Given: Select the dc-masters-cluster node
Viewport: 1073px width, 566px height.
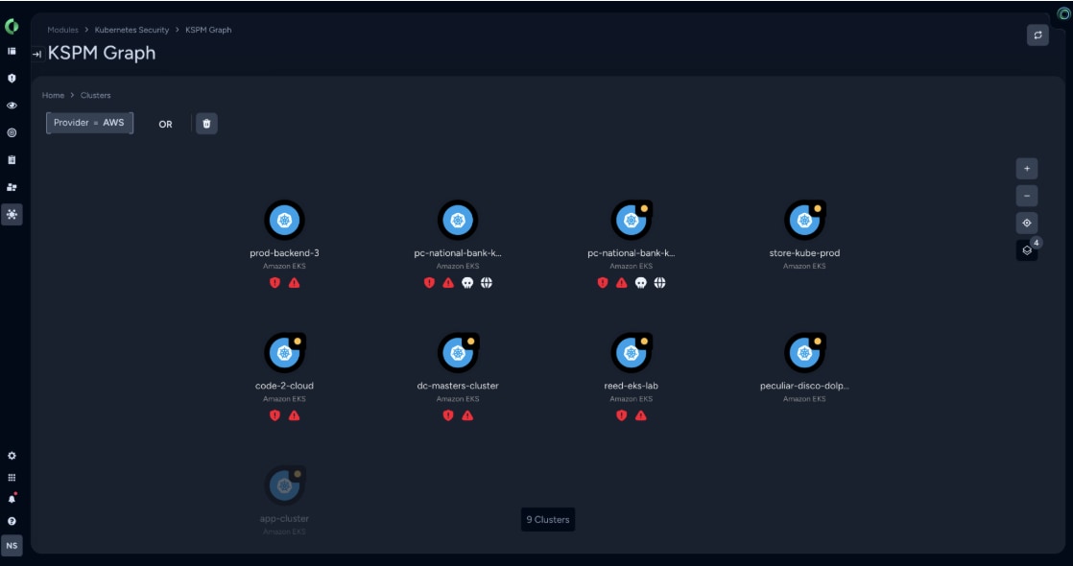Looking at the screenshot, I should tap(458, 352).
